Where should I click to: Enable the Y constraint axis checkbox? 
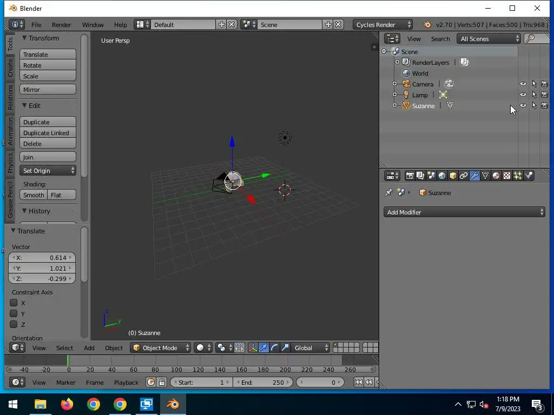click(14, 313)
